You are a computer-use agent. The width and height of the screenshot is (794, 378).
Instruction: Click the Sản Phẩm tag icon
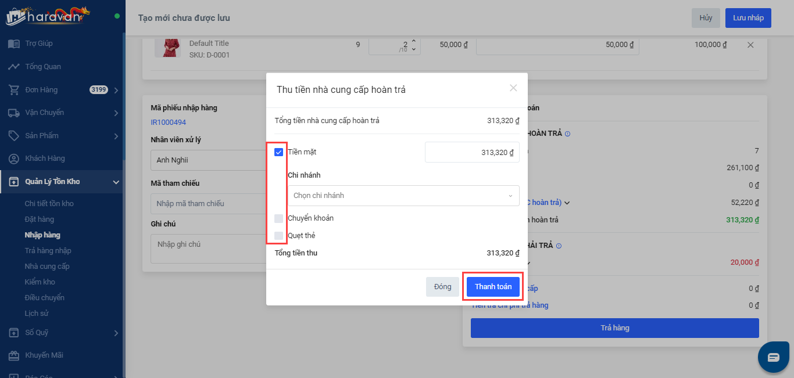[x=14, y=135]
